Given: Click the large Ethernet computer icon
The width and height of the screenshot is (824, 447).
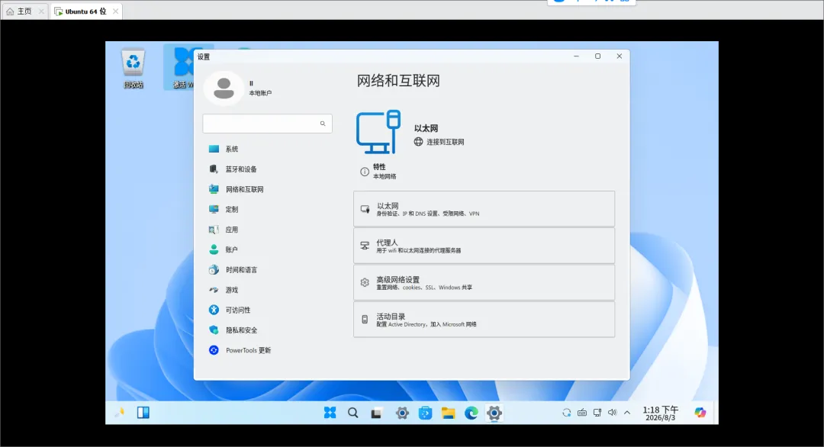Looking at the screenshot, I should (x=378, y=132).
